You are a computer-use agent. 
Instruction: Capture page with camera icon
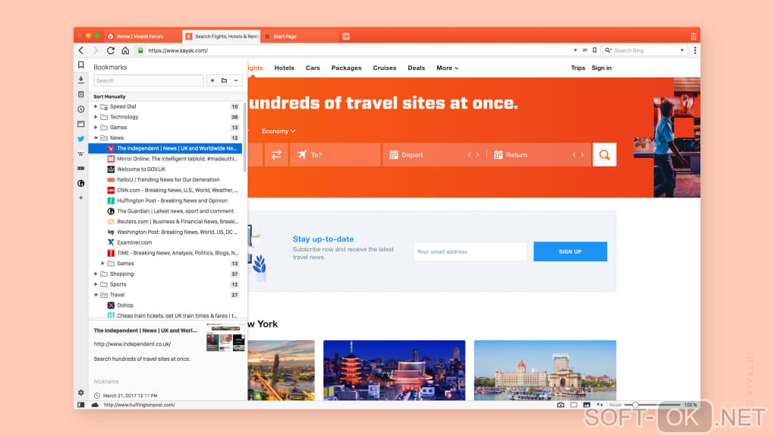tap(561, 405)
